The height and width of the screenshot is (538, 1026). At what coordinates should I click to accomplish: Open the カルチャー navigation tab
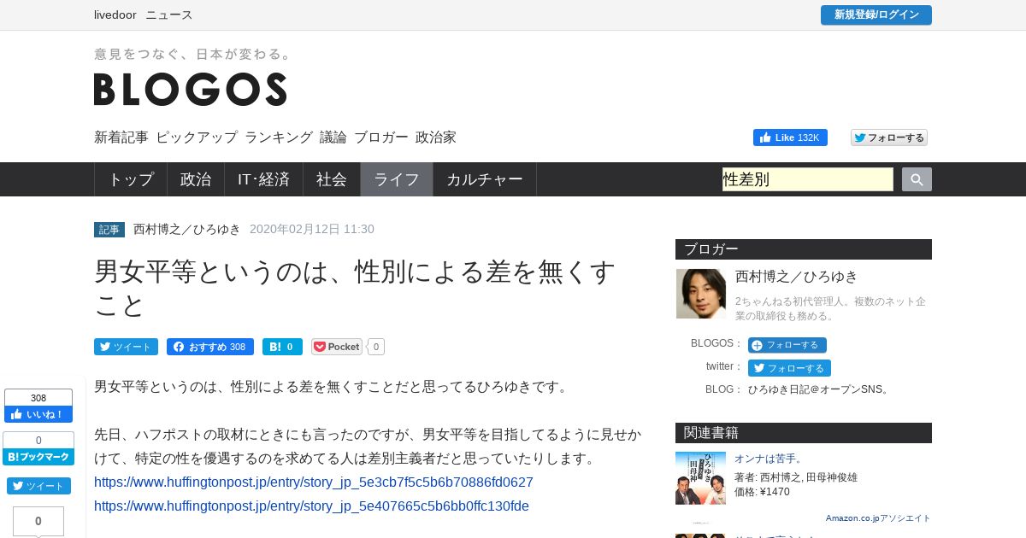[x=485, y=179]
